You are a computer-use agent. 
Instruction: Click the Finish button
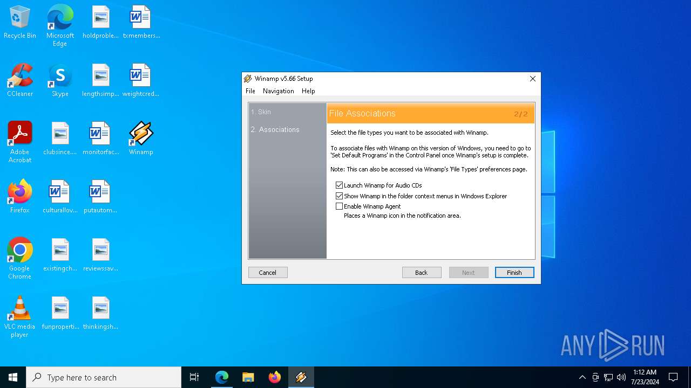pos(514,273)
